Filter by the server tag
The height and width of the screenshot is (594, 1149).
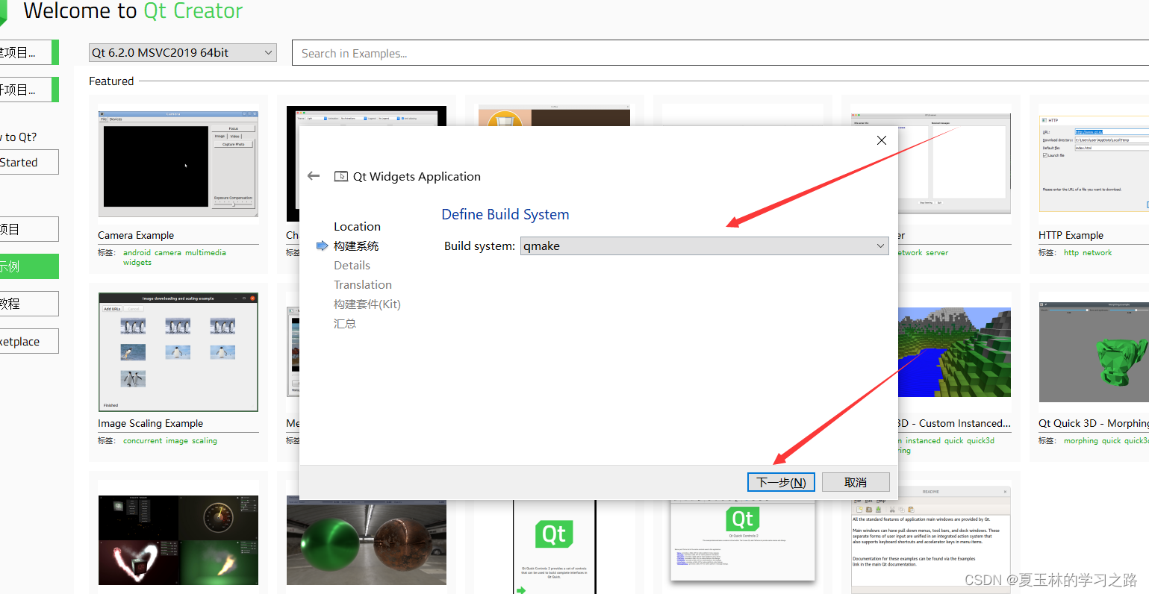(x=937, y=253)
